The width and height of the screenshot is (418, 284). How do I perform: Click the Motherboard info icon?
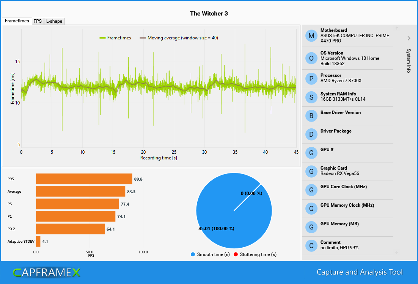tap(311, 36)
